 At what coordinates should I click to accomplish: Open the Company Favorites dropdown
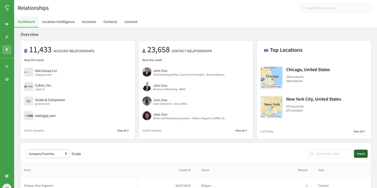[48, 154]
